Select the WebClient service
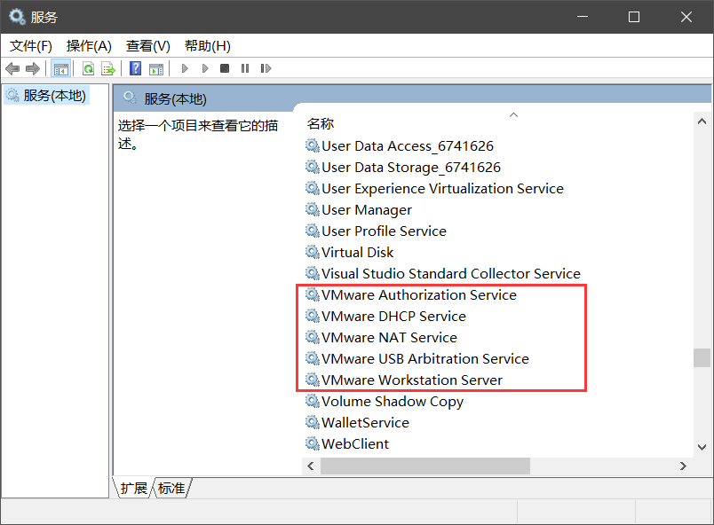The image size is (714, 525). coord(347,444)
